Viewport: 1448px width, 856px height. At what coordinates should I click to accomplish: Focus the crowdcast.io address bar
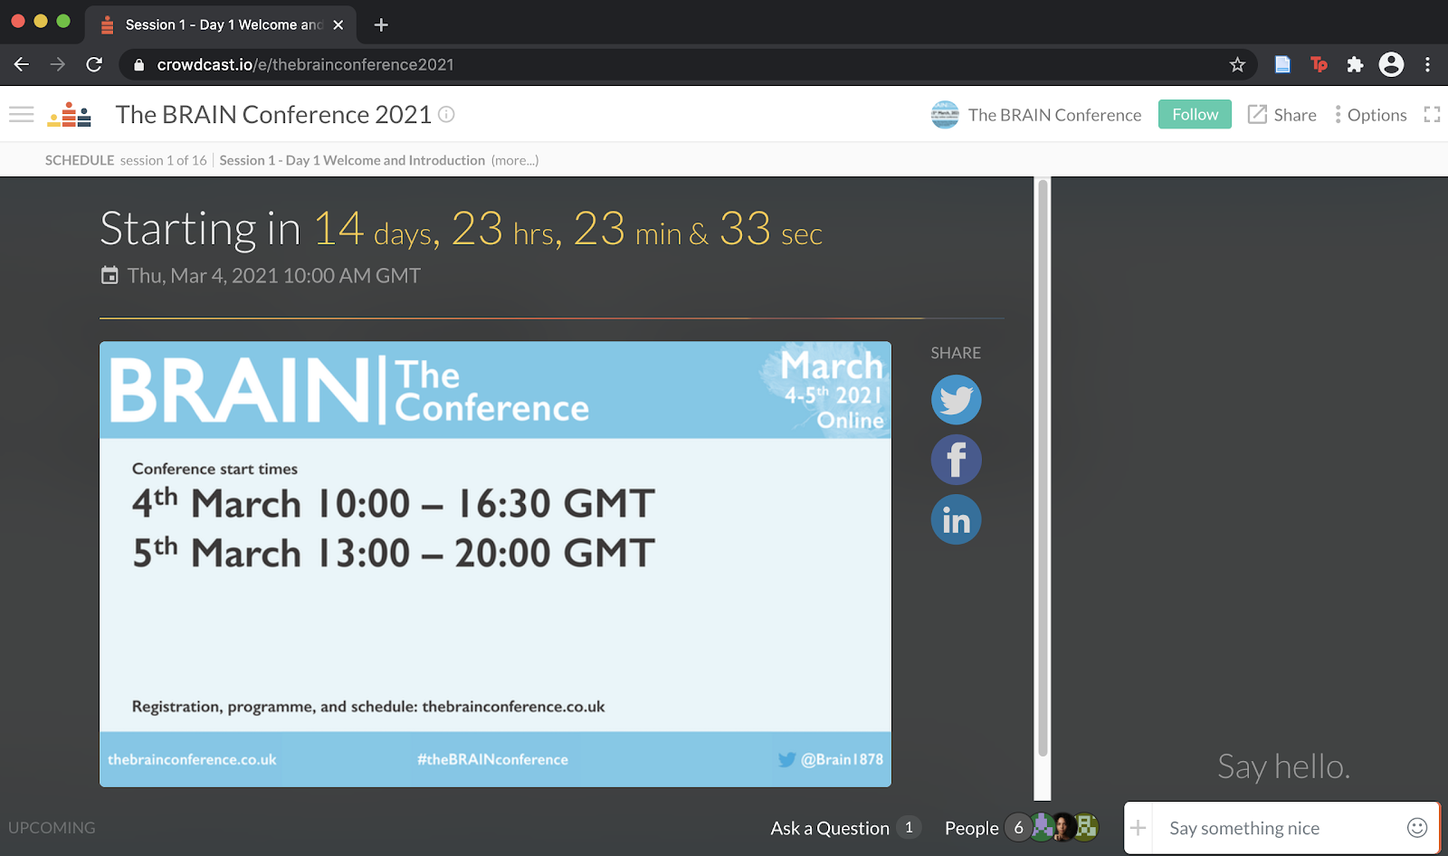tap(688, 64)
